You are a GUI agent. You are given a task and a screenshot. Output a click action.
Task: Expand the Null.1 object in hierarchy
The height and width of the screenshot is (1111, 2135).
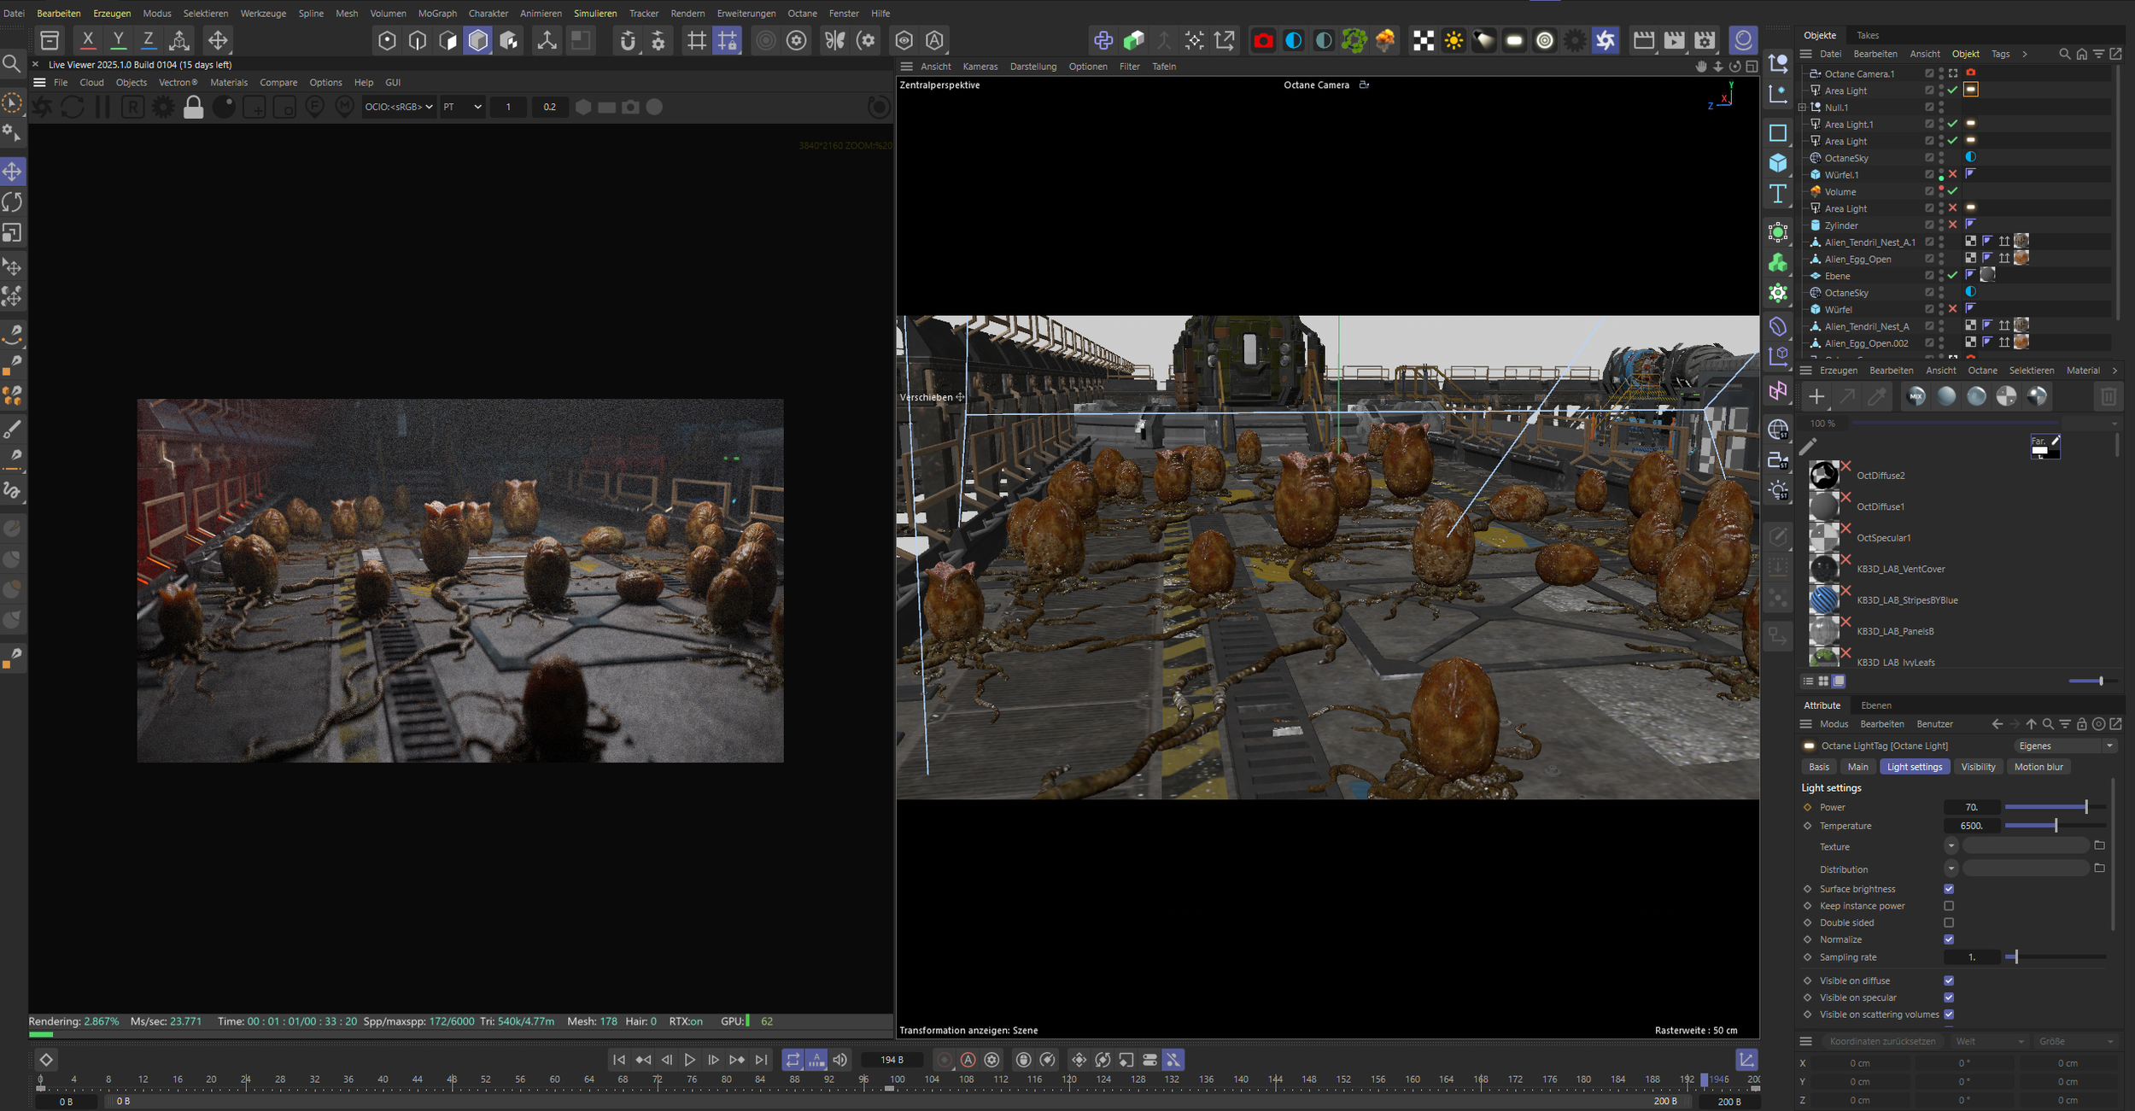click(1802, 108)
